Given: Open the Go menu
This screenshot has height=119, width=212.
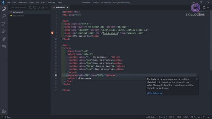Looking at the screenshot, I should [37, 2].
